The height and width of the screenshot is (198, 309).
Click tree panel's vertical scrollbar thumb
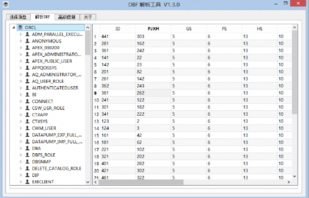(x=88, y=43)
